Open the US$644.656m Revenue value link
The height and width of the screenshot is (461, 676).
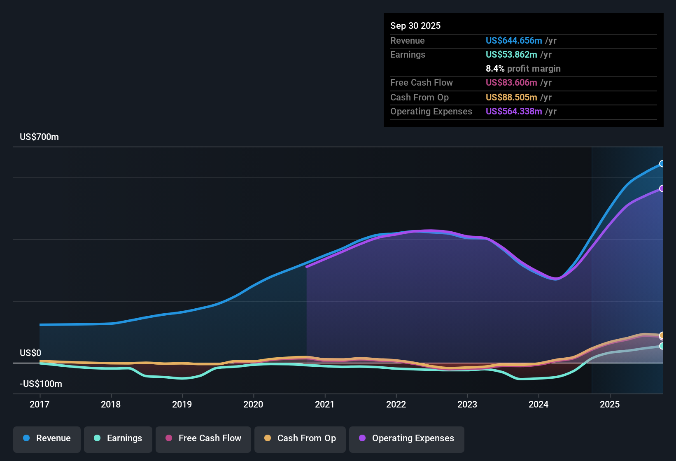[513, 41]
